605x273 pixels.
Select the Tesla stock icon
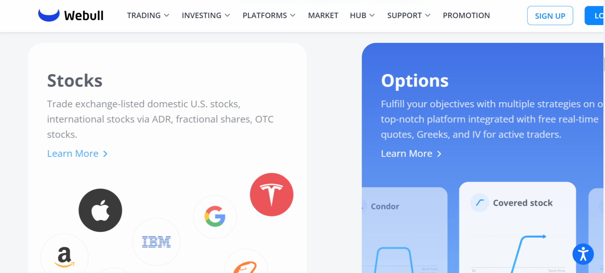271,194
